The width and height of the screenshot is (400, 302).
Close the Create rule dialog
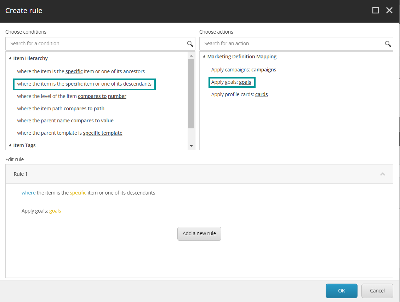[x=389, y=11]
